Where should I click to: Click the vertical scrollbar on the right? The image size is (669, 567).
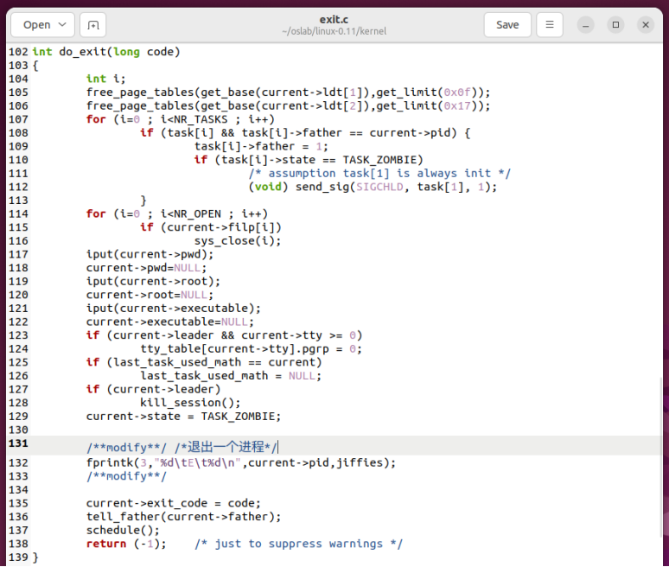[x=662, y=456]
